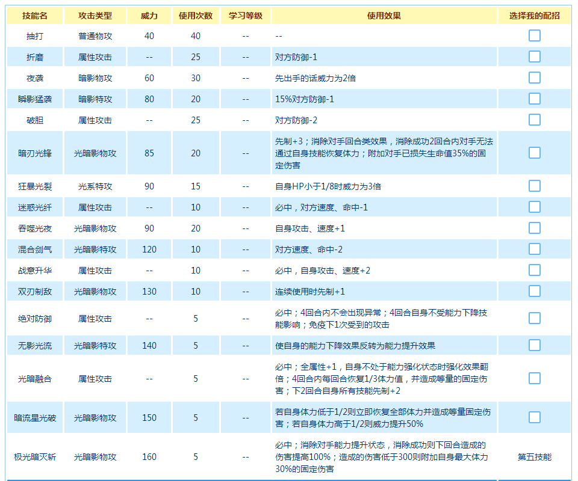Click the skill name 战意升华
This screenshot has height=481, width=578.
tap(35, 271)
